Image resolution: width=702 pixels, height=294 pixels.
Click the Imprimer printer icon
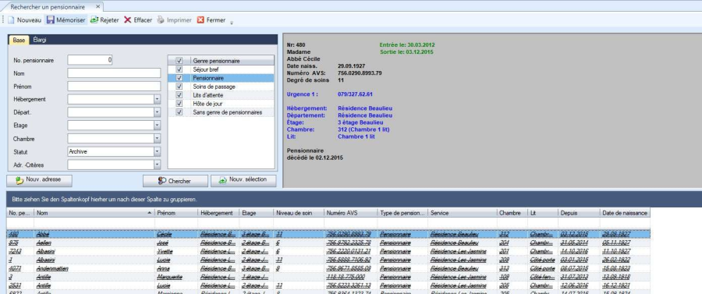[x=161, y=20]
